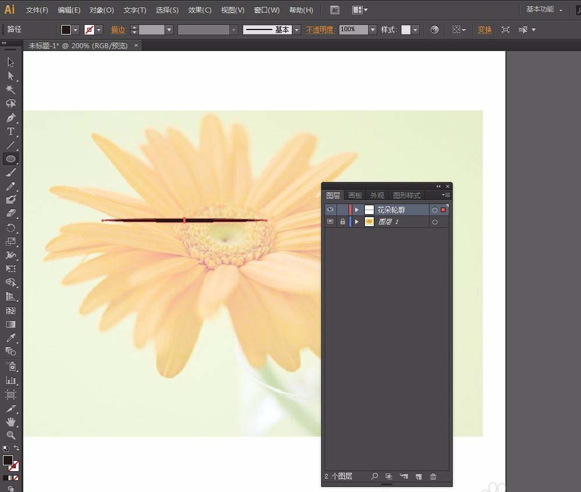Screen dimensions: 581x492
Task: Click the 不透明度 opacity link
Action: tap(320, 30)
